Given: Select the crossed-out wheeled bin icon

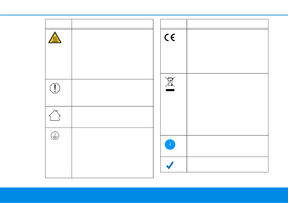Looking at the screenshot, I should pyautogui.click(x=170, y=84).
